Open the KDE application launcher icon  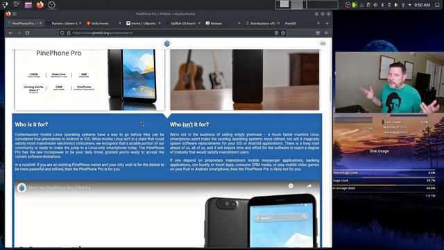[5, 5]
